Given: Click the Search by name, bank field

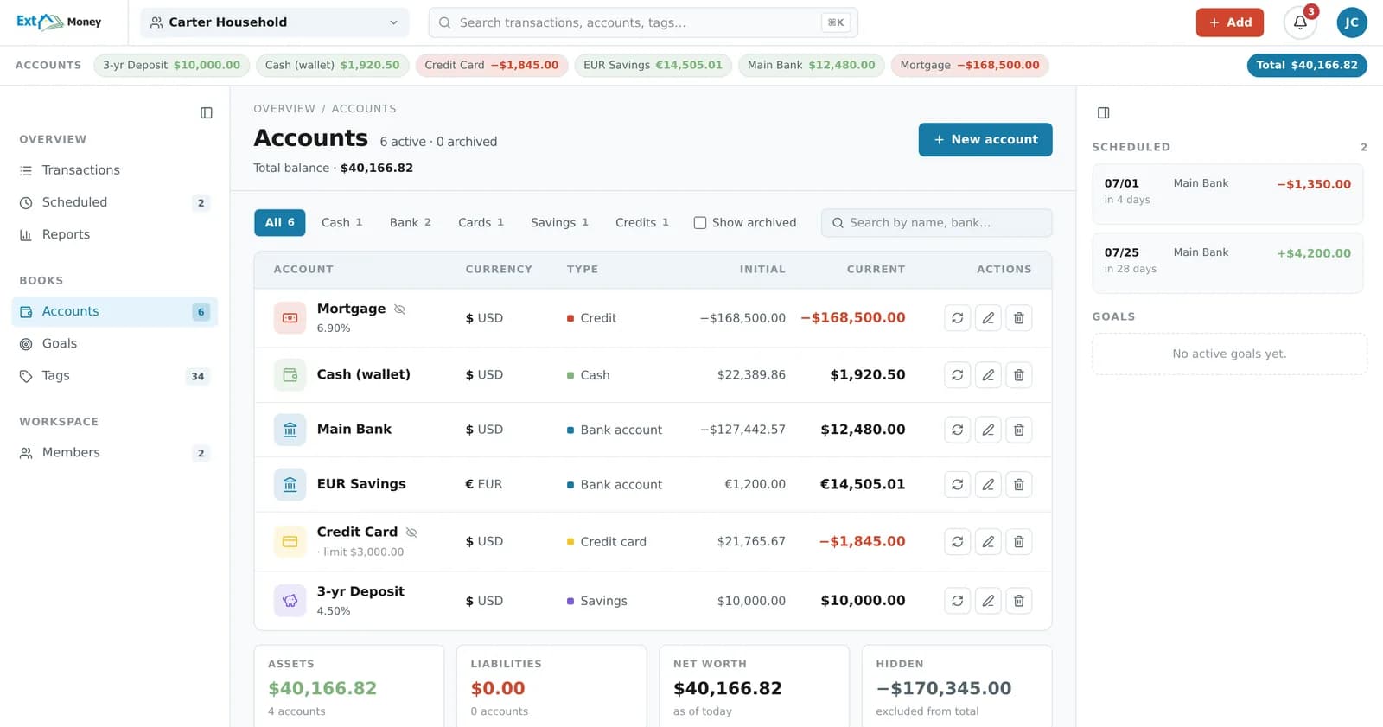Looking at the screenshot, I should click(x=937, y=223).
